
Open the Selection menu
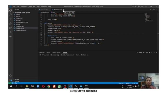coord(24,6)
